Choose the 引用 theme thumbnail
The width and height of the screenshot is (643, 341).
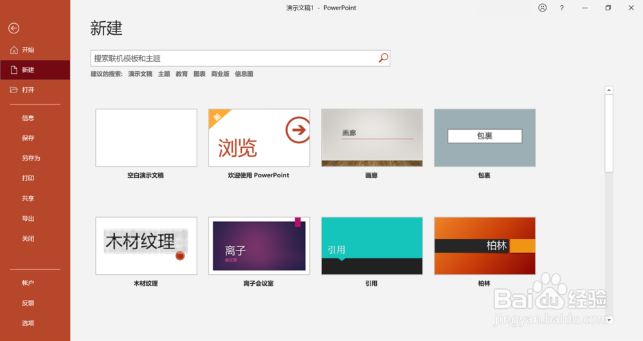[372, 246]
